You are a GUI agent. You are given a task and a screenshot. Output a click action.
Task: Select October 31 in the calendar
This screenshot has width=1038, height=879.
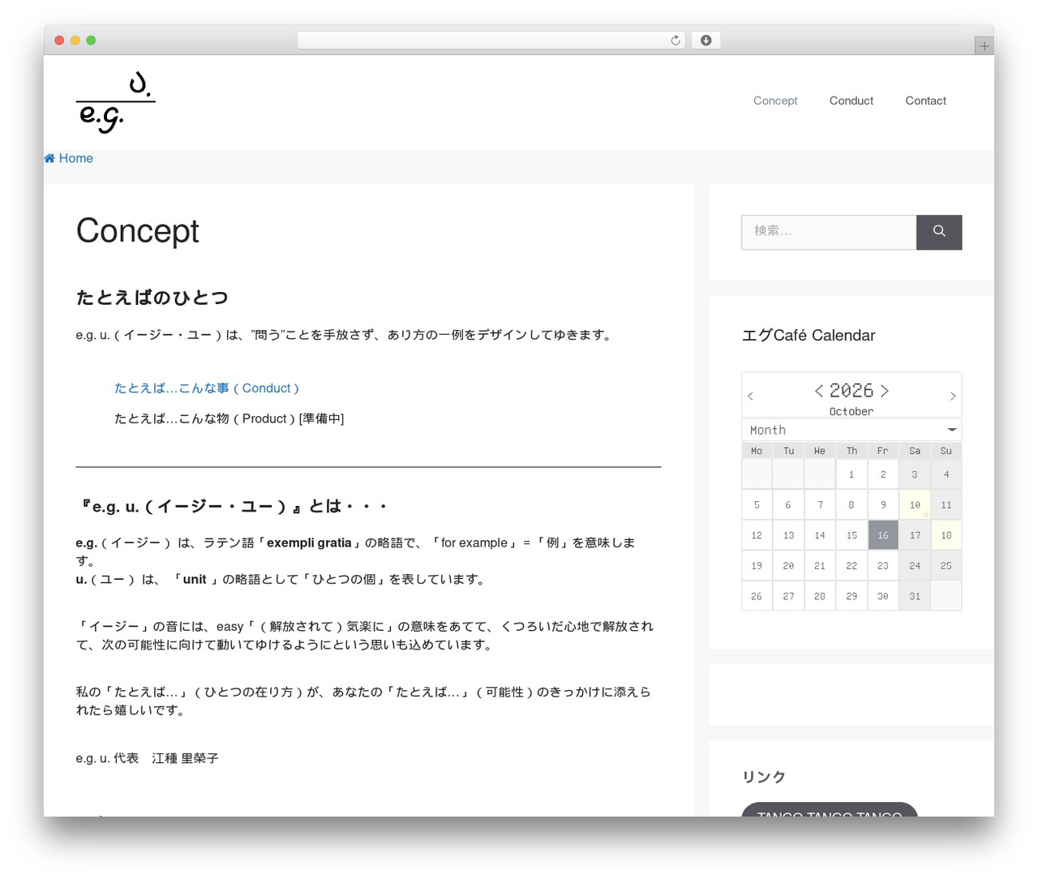point(915,596)
